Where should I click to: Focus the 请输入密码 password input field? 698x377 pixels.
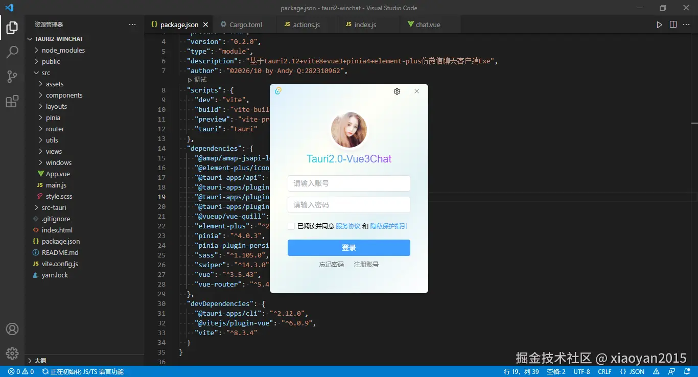(x=349, y=205)
